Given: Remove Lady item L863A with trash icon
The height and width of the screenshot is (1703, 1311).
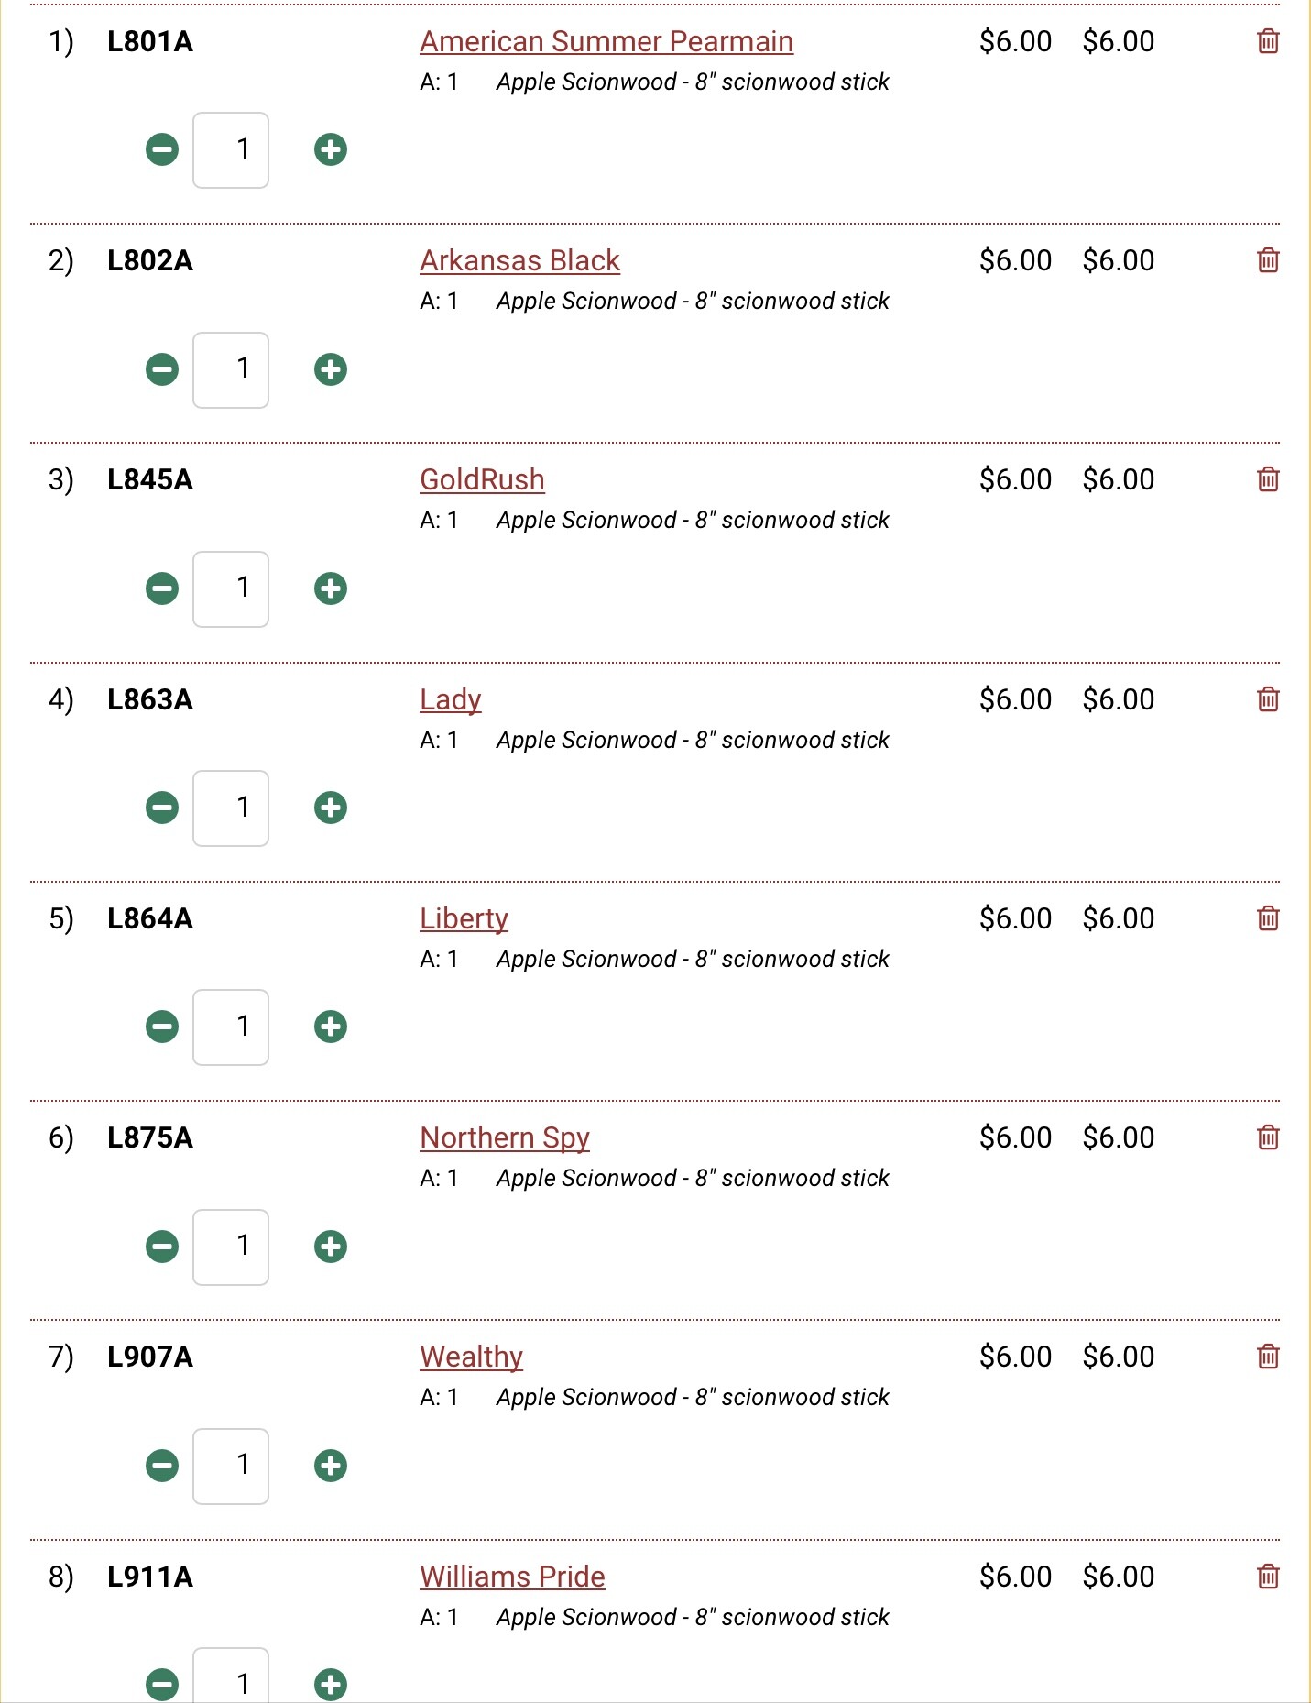Looking at the screenshot, I should pos(1268,699).
